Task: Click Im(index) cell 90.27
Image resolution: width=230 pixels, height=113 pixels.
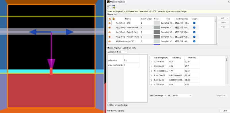Action: [192, 62]
